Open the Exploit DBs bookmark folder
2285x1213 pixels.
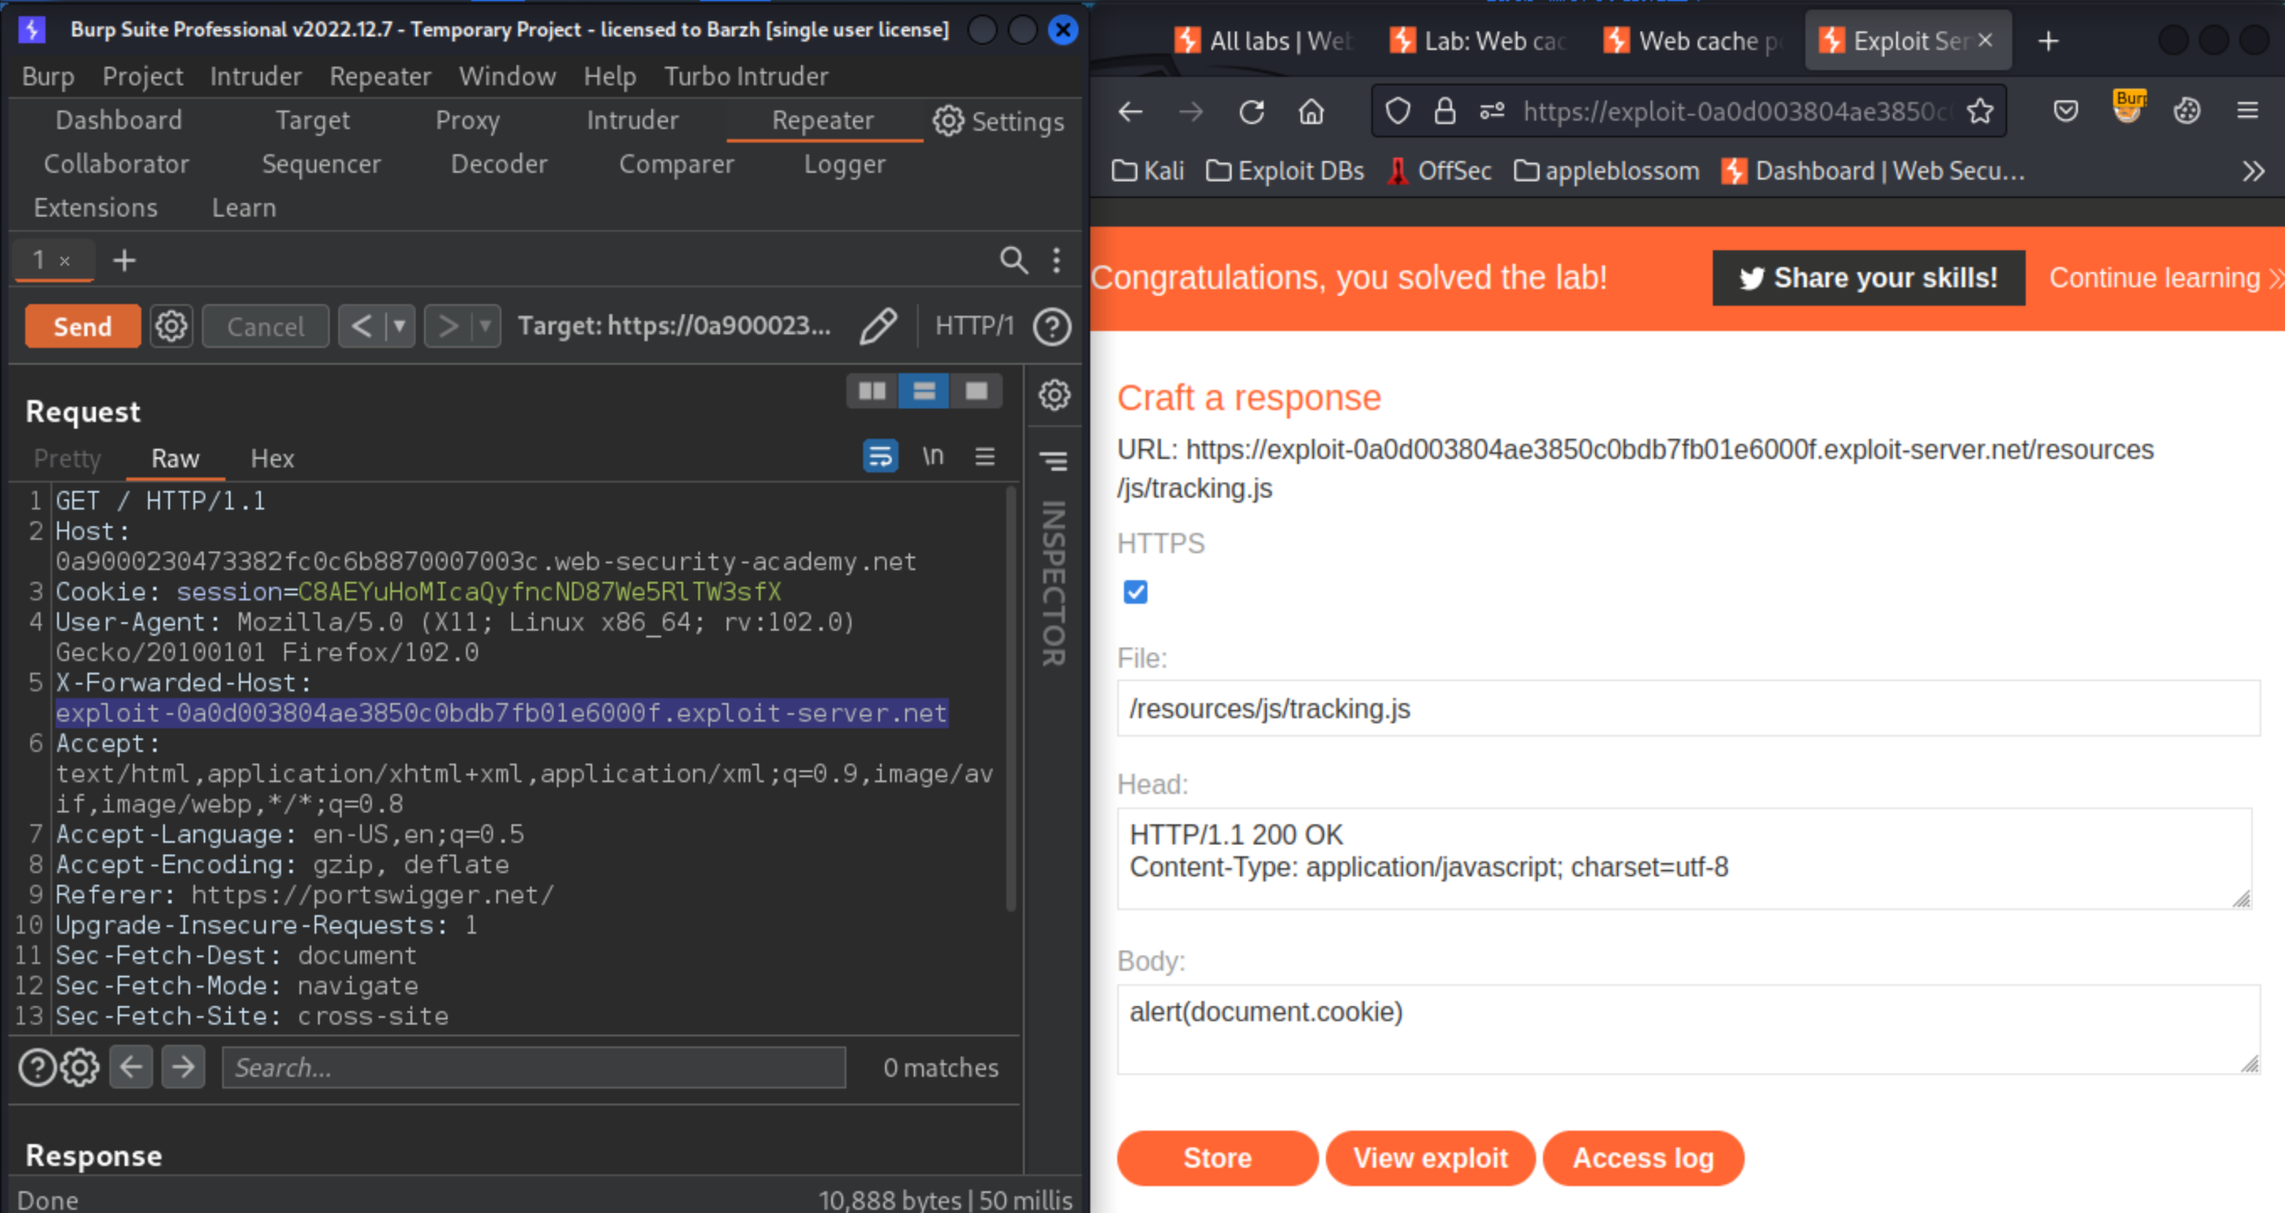(x=1284, y=171)
